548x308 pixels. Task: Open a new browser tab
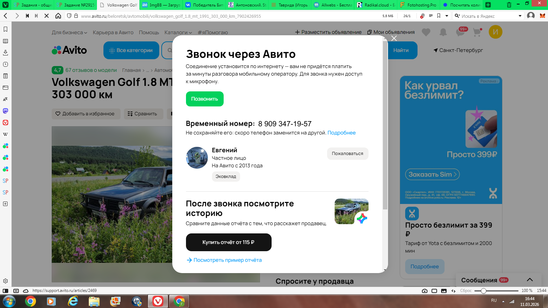coord(488,5)
